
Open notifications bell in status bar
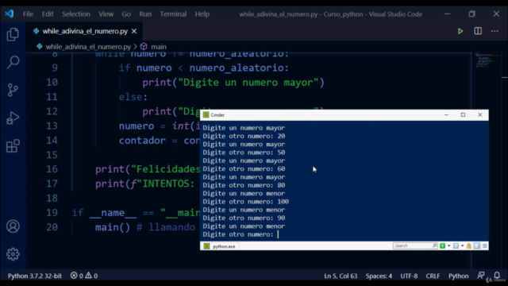click(497, 276)
